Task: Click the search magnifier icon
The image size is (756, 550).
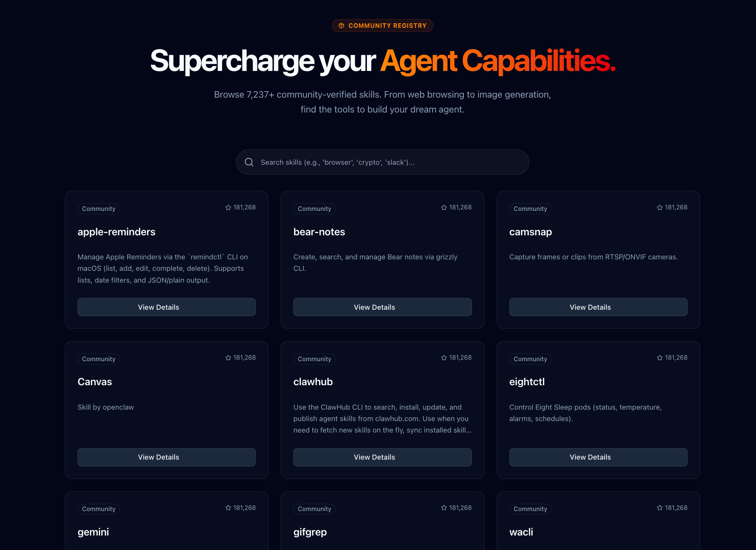Action: click(249, 162)
